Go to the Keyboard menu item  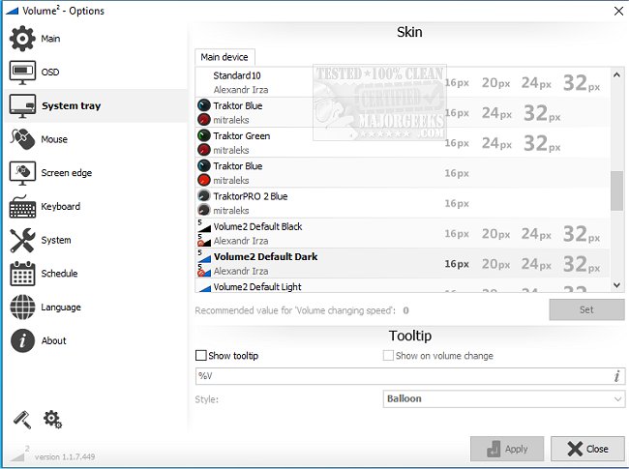[x=61, y=206]
